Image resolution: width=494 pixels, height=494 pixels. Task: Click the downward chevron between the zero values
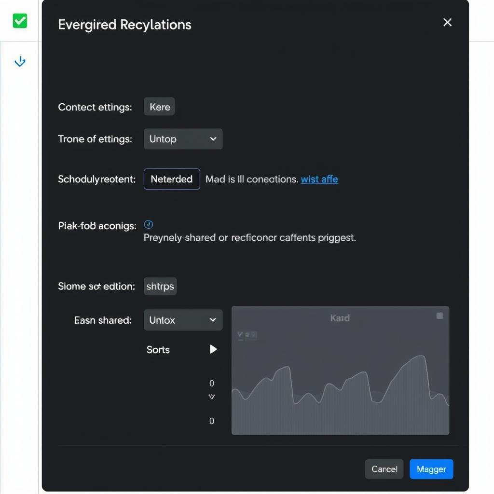coord(211,397)
